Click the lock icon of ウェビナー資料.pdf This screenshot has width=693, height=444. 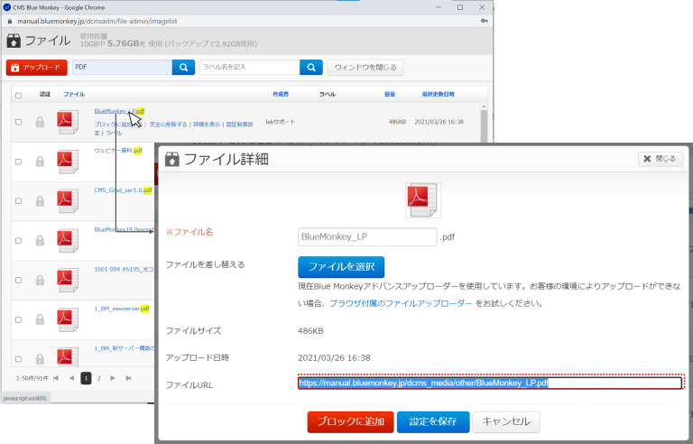[x=40, y=162]
